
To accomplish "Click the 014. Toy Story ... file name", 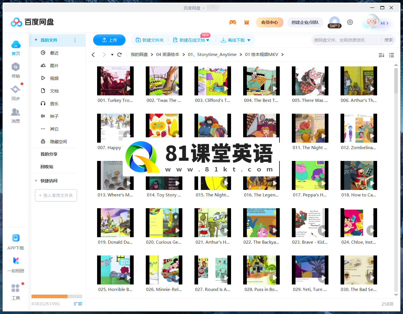I will [164, 195].
